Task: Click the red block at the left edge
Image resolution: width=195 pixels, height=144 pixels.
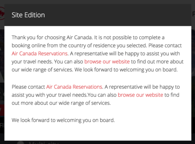Action: tap(2, 110)
